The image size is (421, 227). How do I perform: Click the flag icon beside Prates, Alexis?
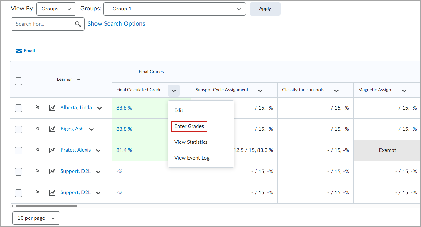point(37,150)
